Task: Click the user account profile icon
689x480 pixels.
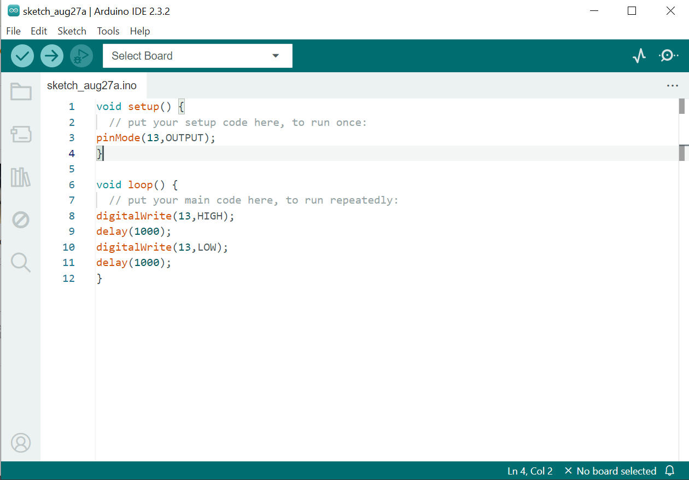Action: coord(21,443)
